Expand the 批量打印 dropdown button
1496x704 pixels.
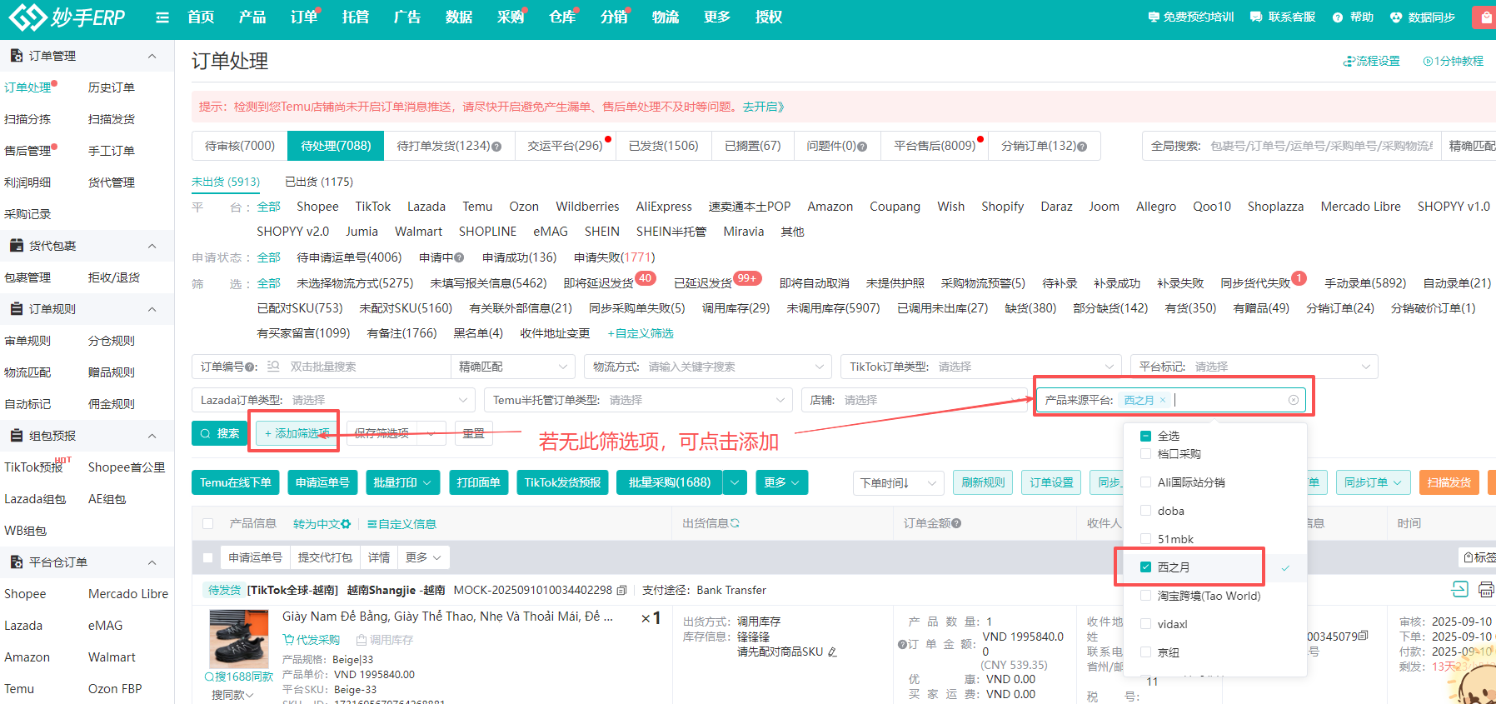(x=402, y=482)
